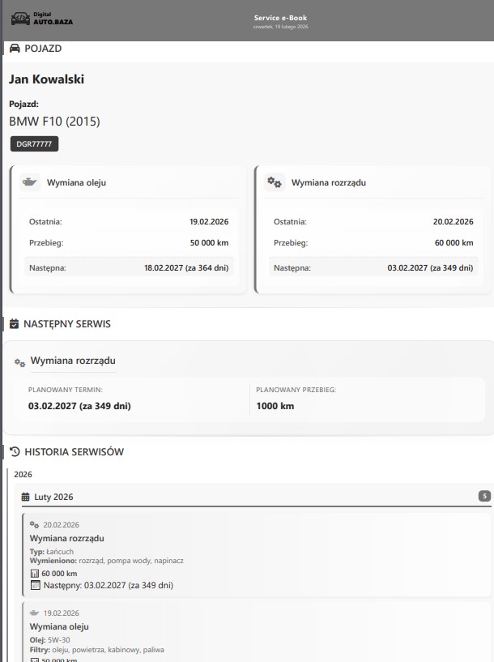Click the calendar-check icon beside NASTĘPNY SERWIS
The image size is (494, 662).
click(14, 324)
